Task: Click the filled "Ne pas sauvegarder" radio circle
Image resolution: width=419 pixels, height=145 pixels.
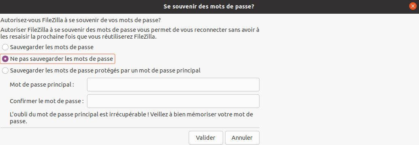Action: (5, 59)
